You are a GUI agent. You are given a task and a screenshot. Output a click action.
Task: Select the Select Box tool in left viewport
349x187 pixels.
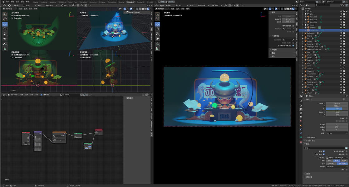(x=5, y=14)
